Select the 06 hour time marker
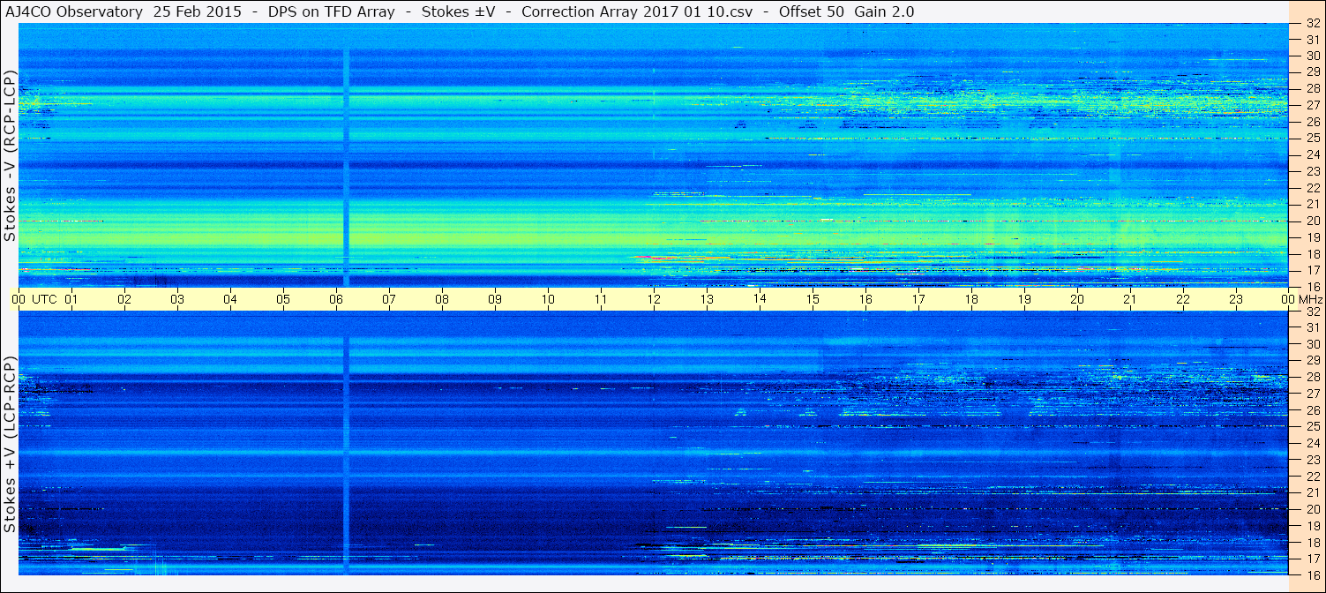This screenshot has width=1326, height=593. click(x=336, y=299)
